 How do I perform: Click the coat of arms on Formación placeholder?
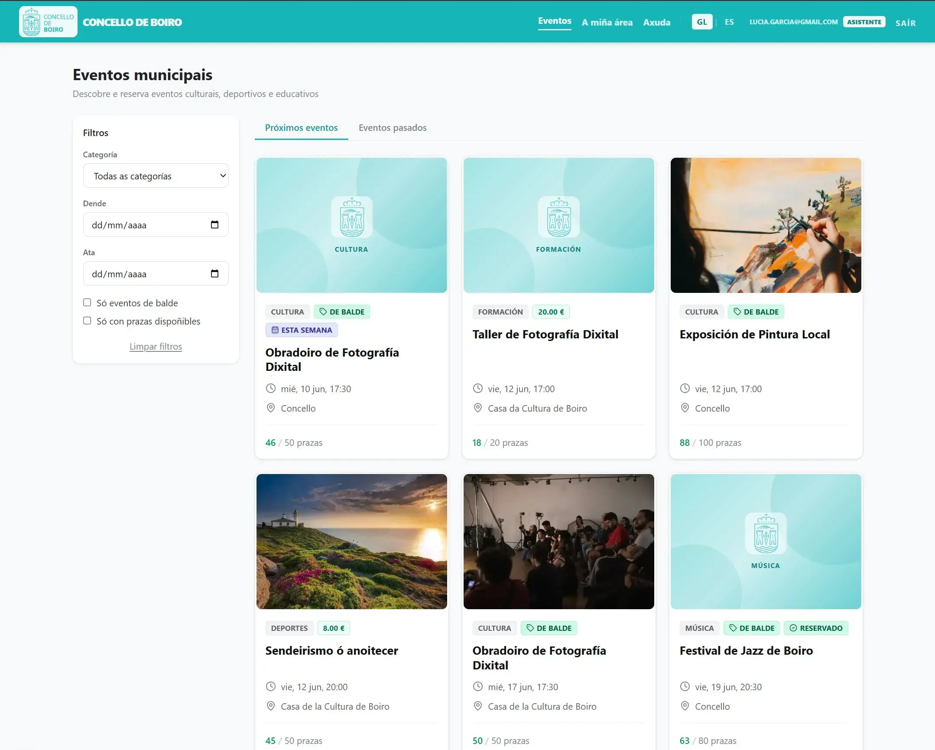point(558,217)
